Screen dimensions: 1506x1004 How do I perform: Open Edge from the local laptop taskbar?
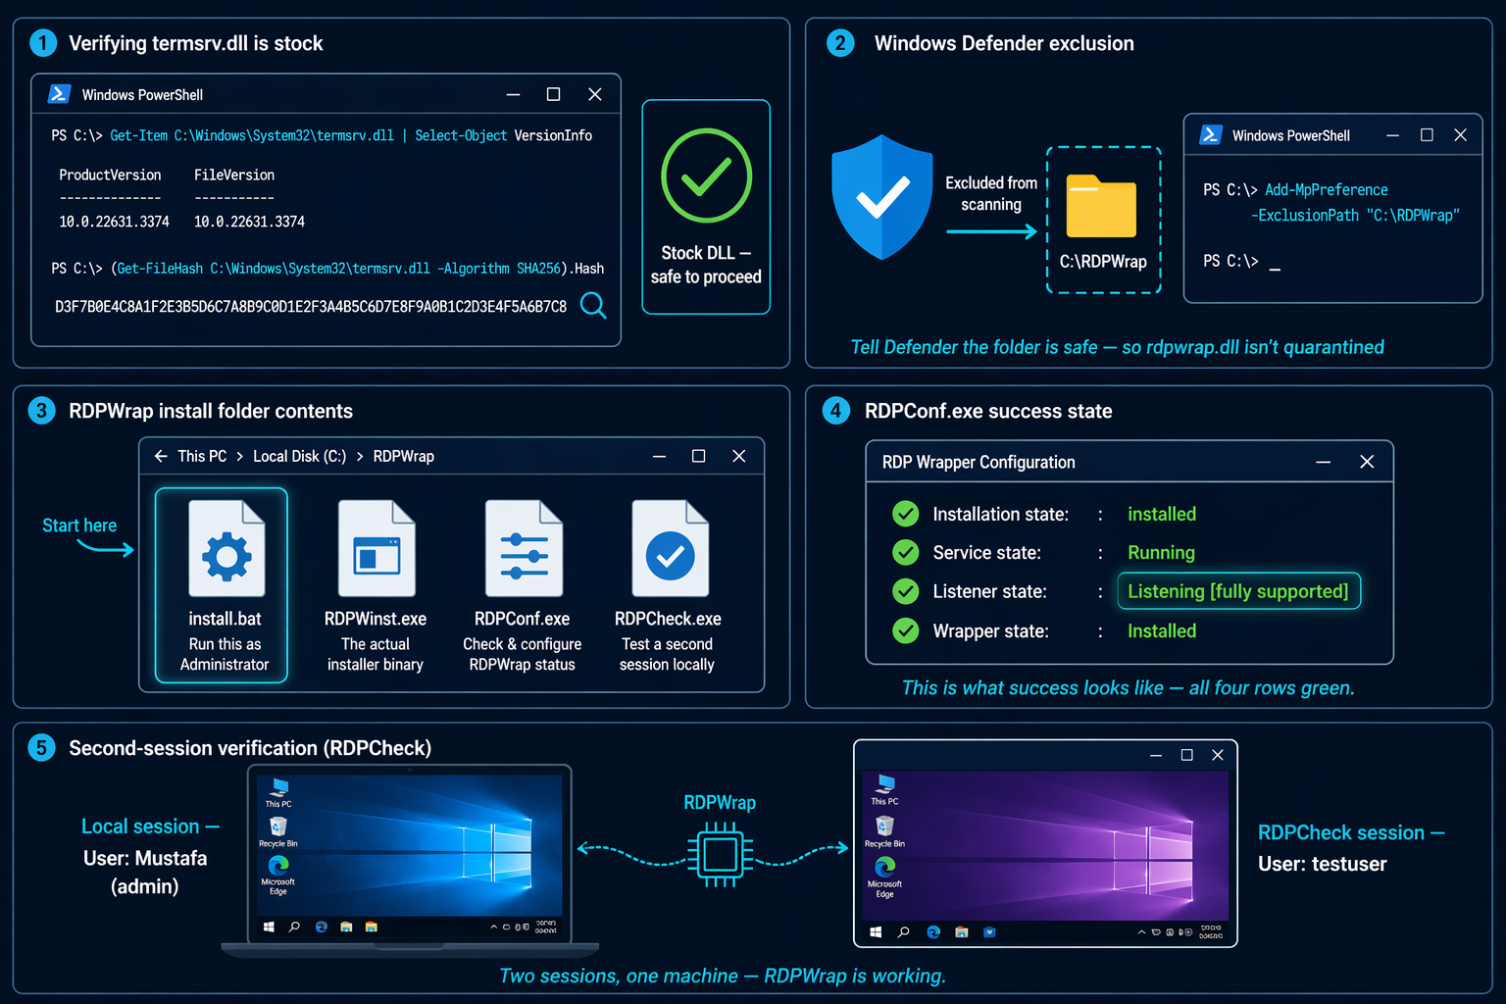(321, 927)
